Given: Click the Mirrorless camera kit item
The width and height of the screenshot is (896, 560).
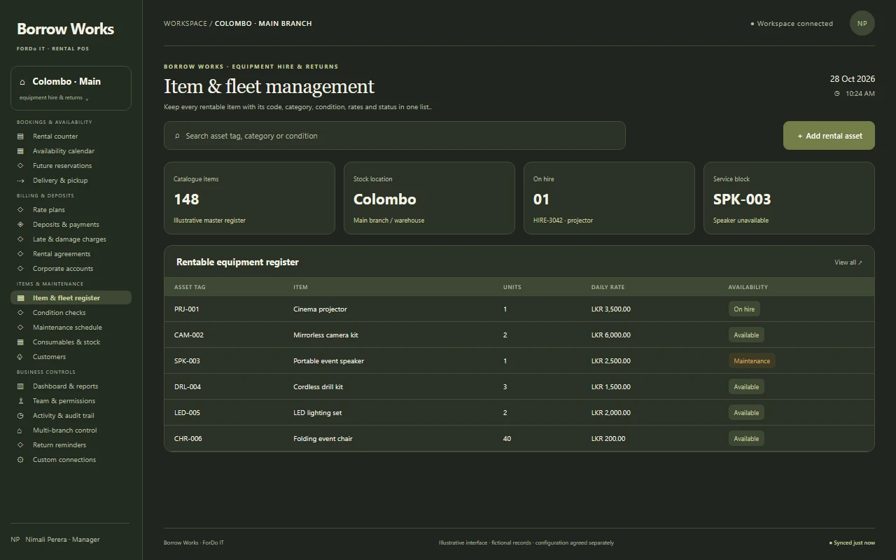Looking at the screenshot, I should tap(325, 335).
